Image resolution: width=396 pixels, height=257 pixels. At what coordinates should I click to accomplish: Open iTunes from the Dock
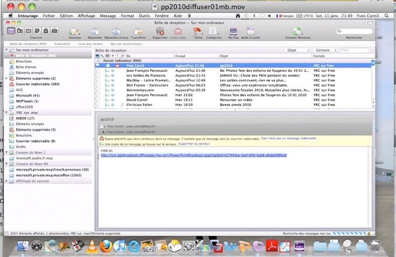click(x=120, y=246)
